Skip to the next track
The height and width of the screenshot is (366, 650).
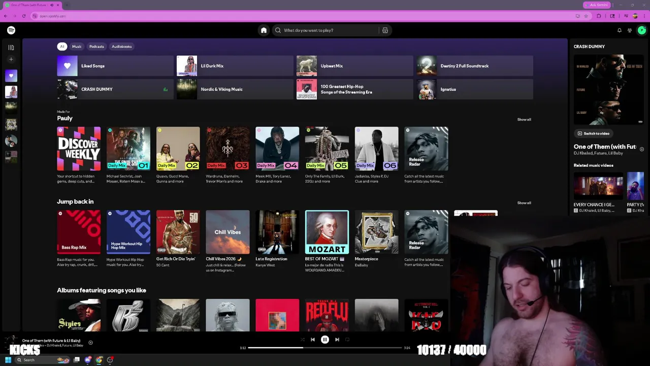[337, 340]
